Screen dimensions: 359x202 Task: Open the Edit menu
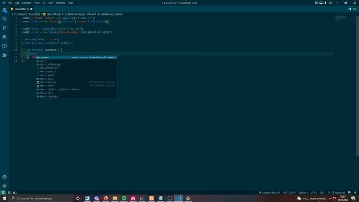(17, 3)
